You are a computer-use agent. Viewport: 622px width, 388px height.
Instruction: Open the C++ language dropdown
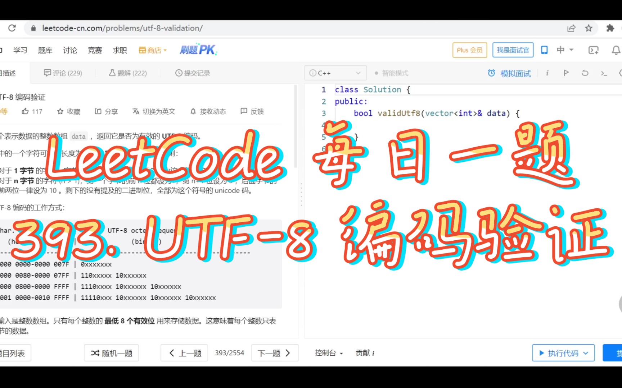(x=335, y=73)
